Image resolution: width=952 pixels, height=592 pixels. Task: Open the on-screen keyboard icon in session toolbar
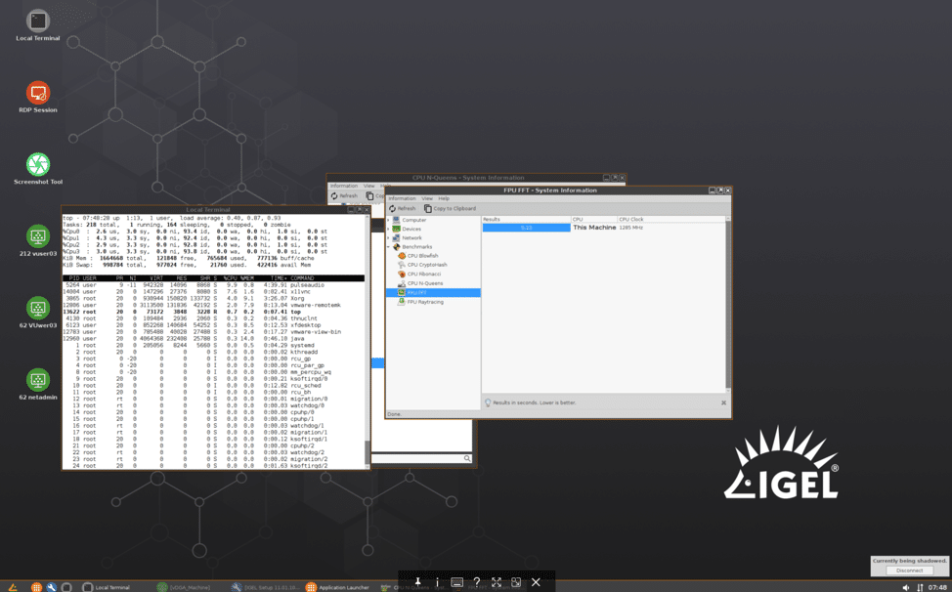coord(457,582)
